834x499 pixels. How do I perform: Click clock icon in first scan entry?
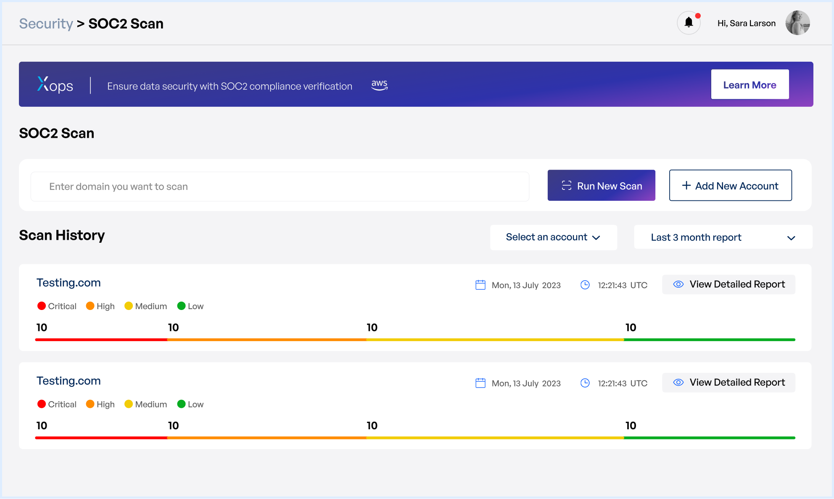coord(585,285)
